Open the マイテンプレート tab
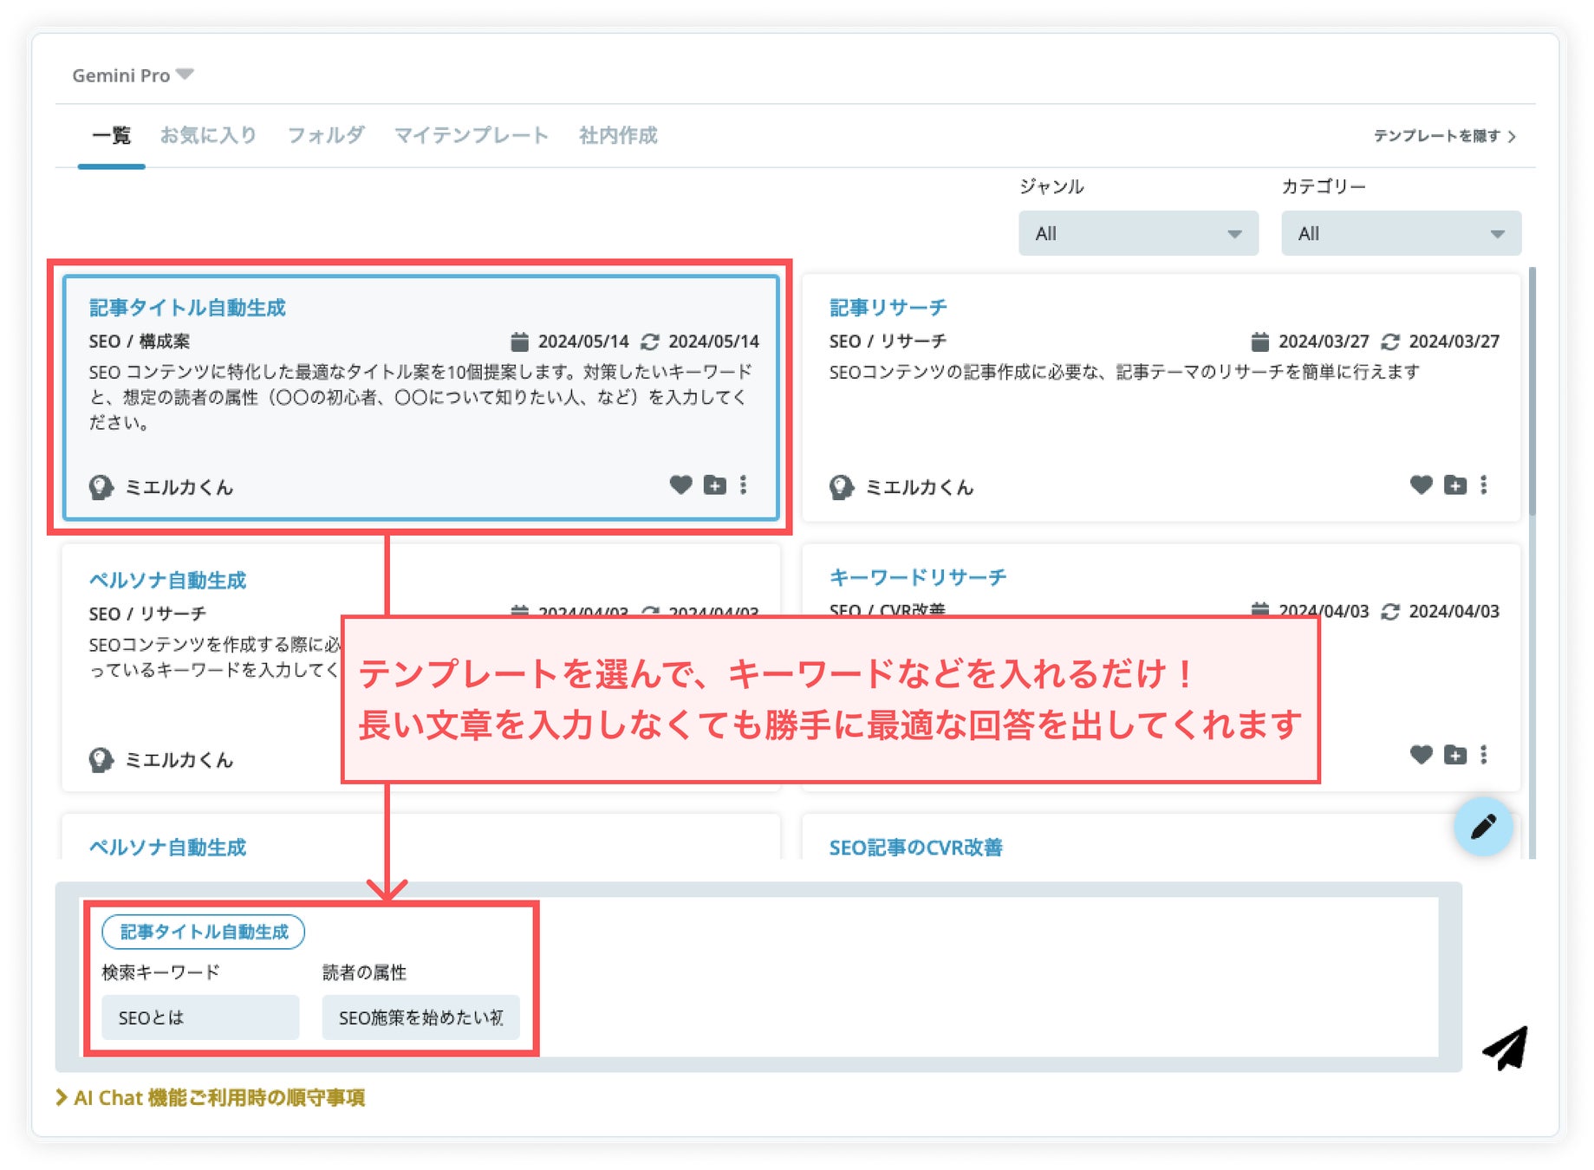The image size is (1594, 1170). (x=471, y=135)
